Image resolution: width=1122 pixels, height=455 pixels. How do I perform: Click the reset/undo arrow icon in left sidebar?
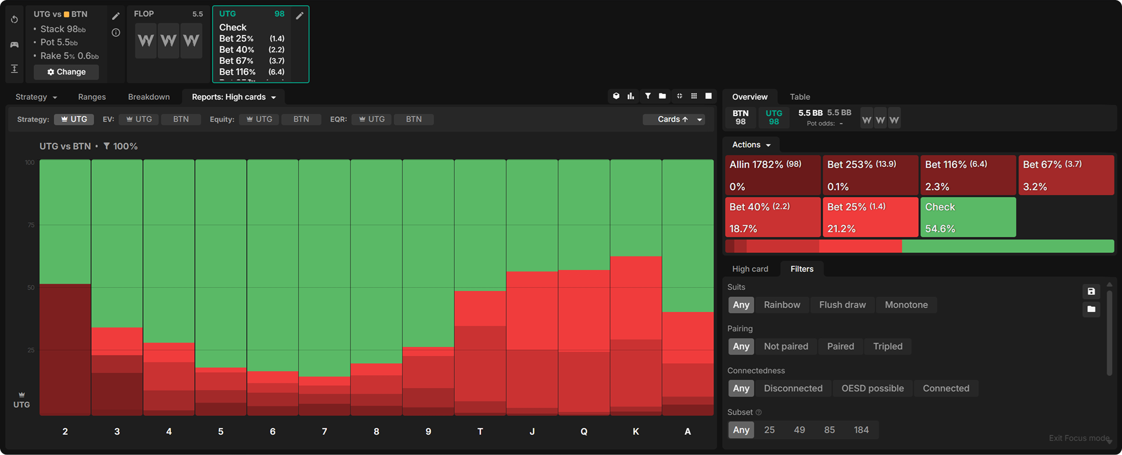click(15, 20)
